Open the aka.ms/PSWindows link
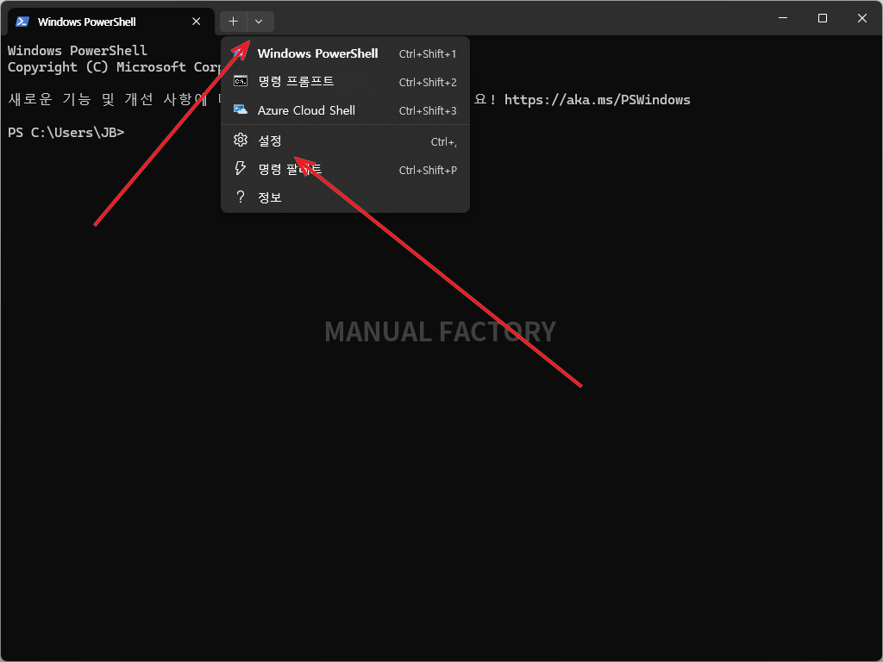Screen dimensions: 883x662 pyautogui.click(x=597, y=100)
